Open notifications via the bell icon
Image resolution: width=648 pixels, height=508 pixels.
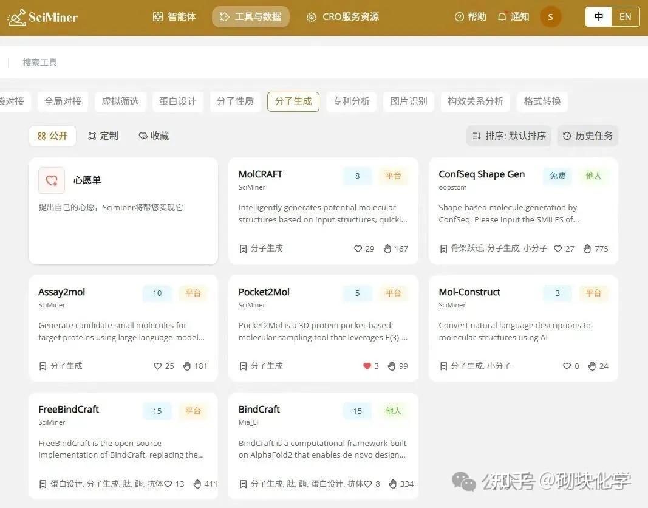502,16
